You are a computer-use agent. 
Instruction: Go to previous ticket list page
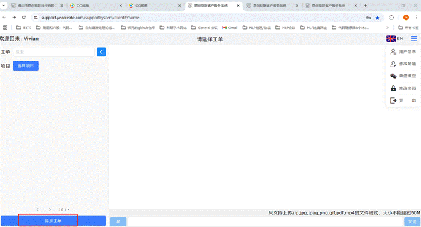click(37, 209)
